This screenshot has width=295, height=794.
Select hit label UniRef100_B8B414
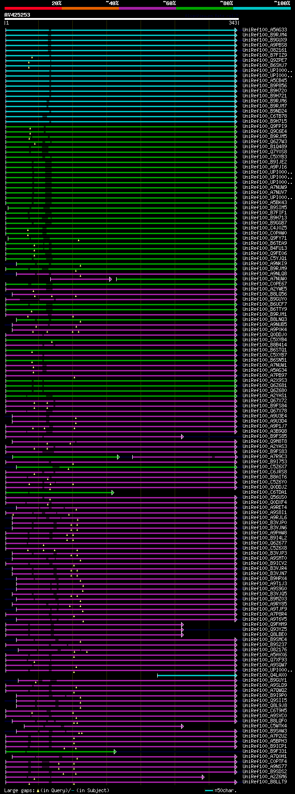click(265, 345)
